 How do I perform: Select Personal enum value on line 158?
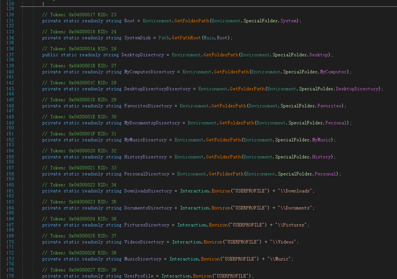click(325, 174)
